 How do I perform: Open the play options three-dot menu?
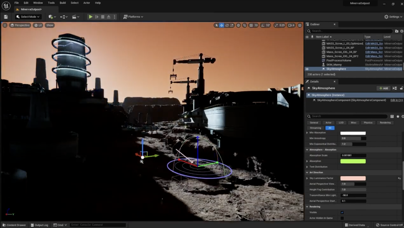tap(114, 17)
